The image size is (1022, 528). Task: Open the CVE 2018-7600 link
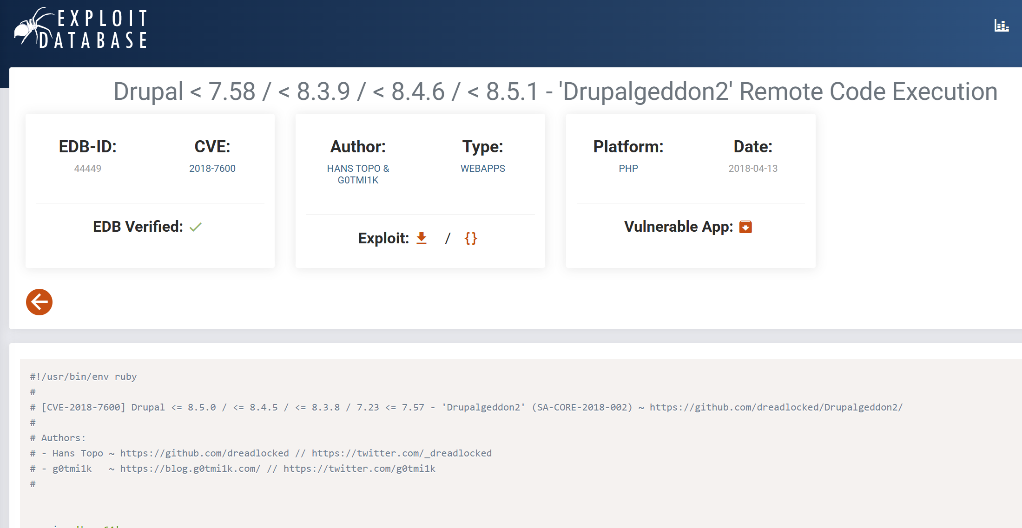pyautogui.click(x=212, y=169)
